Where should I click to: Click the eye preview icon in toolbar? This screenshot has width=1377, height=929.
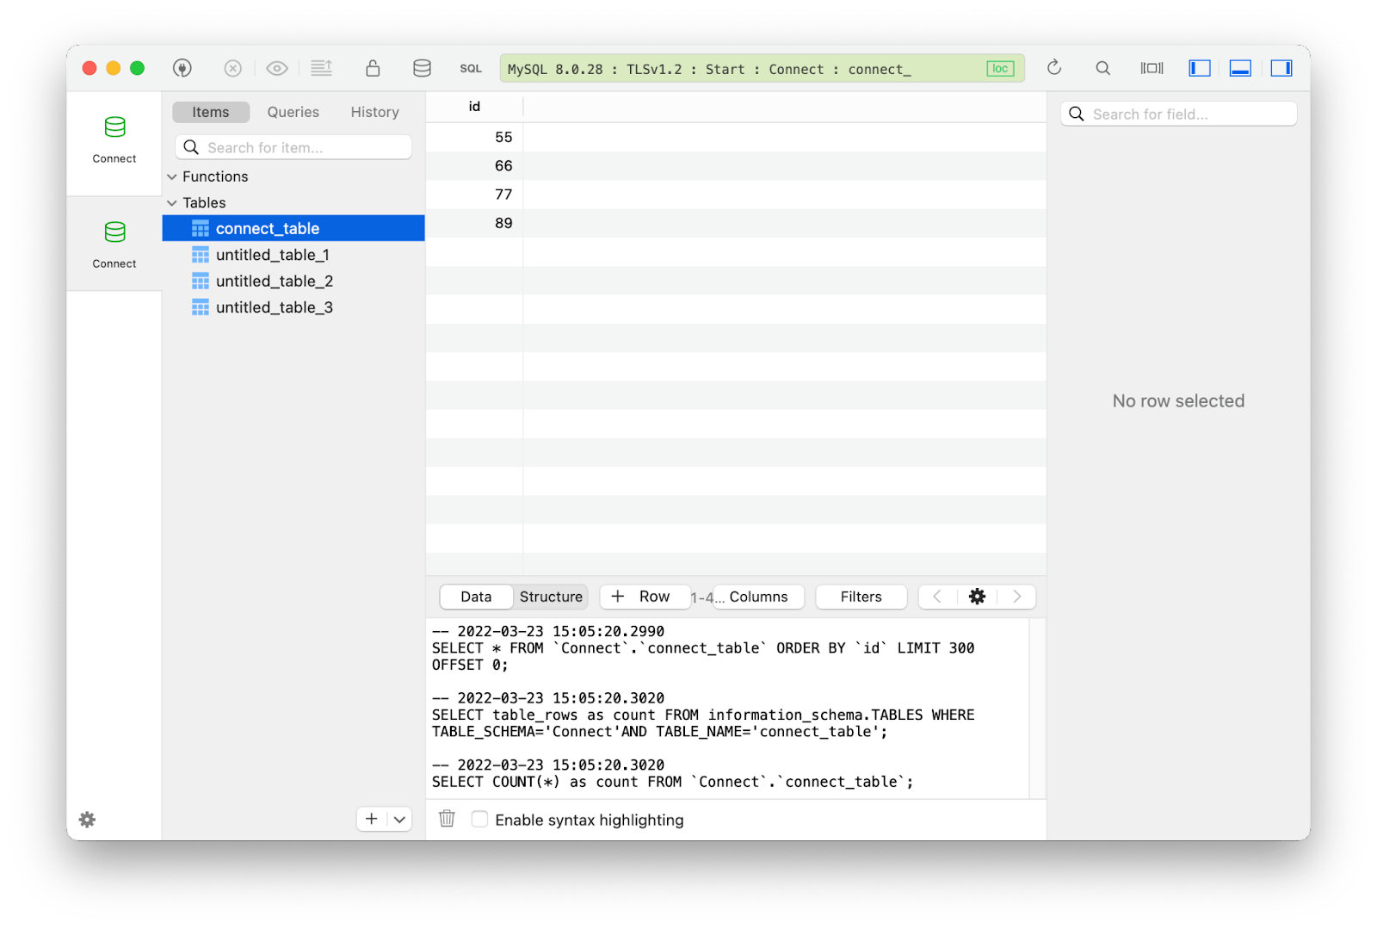pyautogui.click(x=276, y=68)
